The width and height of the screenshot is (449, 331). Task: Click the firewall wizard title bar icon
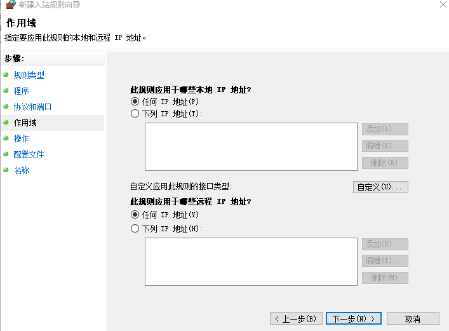coord(11,4)
